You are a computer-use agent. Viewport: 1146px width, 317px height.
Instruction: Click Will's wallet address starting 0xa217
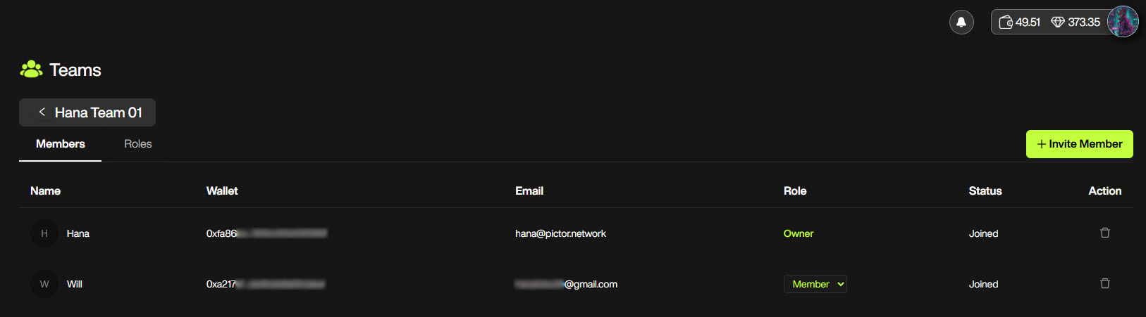point(266,284)
